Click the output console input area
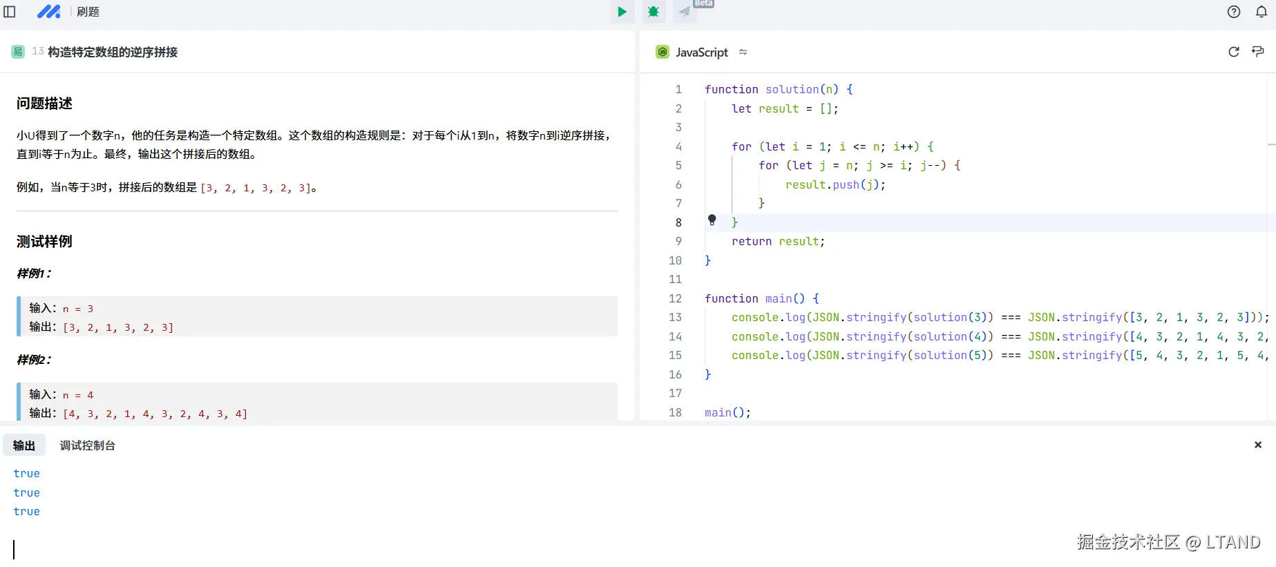The width and height of the screenshot is (1276, 567). click(x=638, y=550)
